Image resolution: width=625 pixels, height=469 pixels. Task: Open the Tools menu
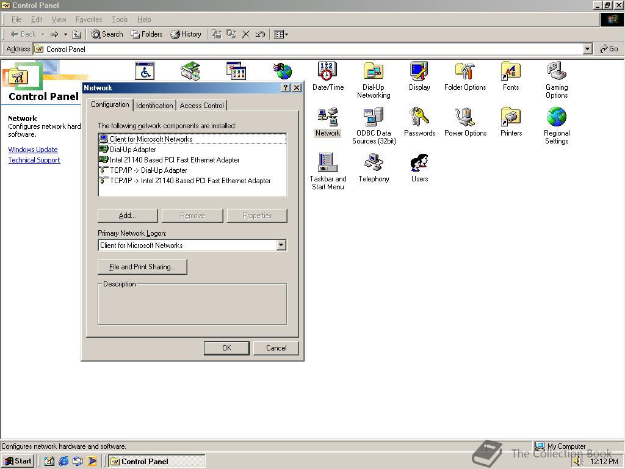point(120,20)
